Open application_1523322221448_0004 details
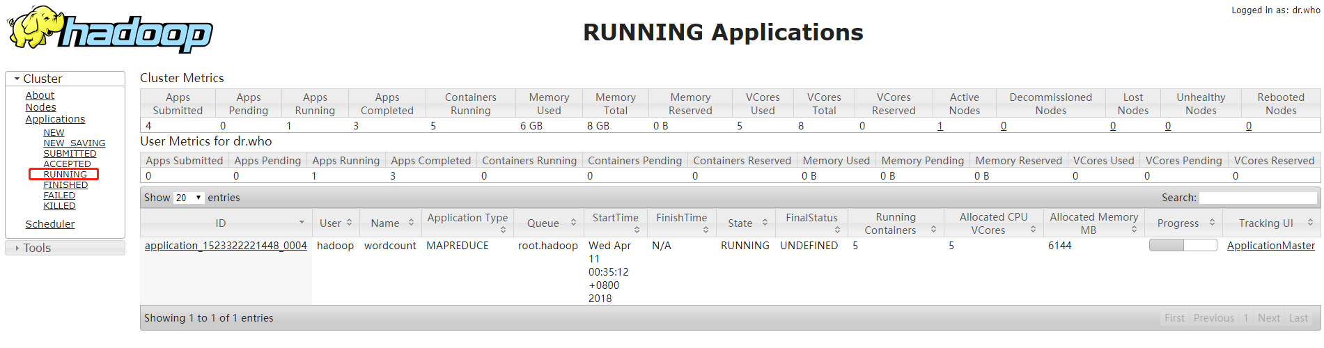This screenshot has height=348, width=1324. pyautogui.click(x=226, y=246)
